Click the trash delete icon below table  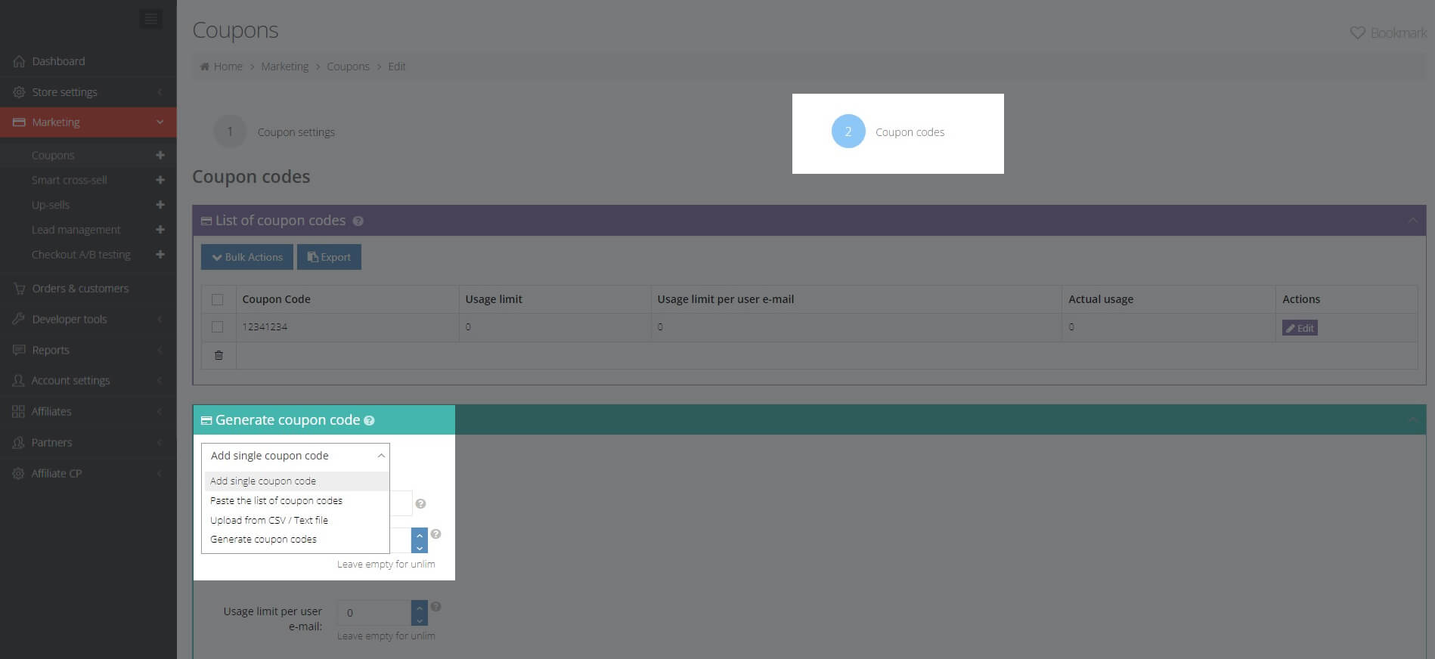tap(219, 355)
